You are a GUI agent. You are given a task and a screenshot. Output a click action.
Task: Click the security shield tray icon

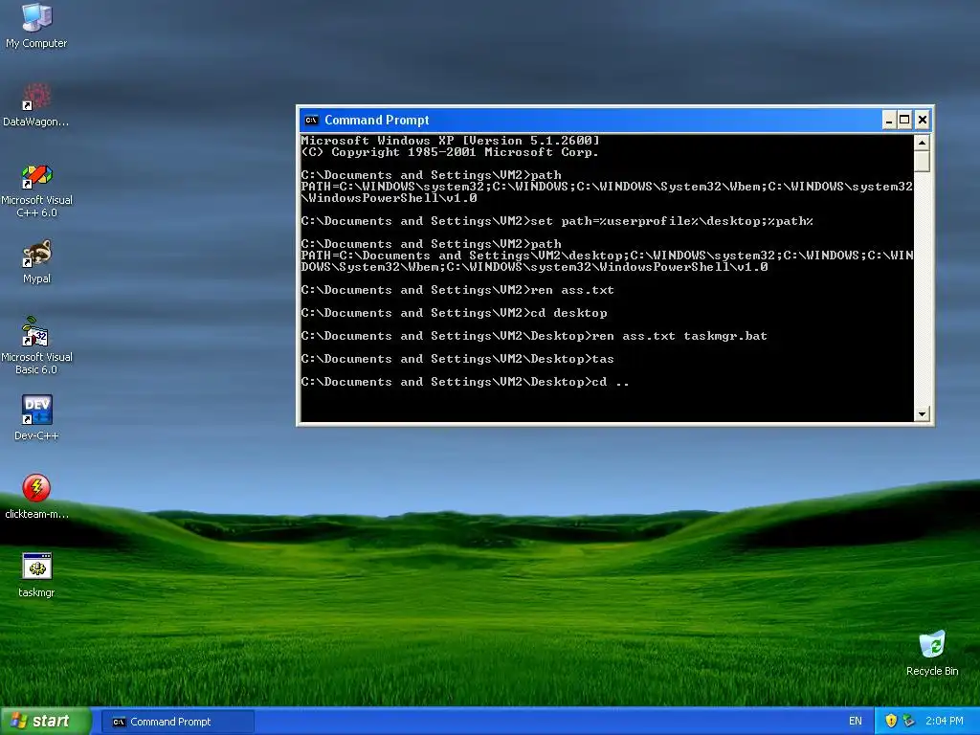(891, 721)
